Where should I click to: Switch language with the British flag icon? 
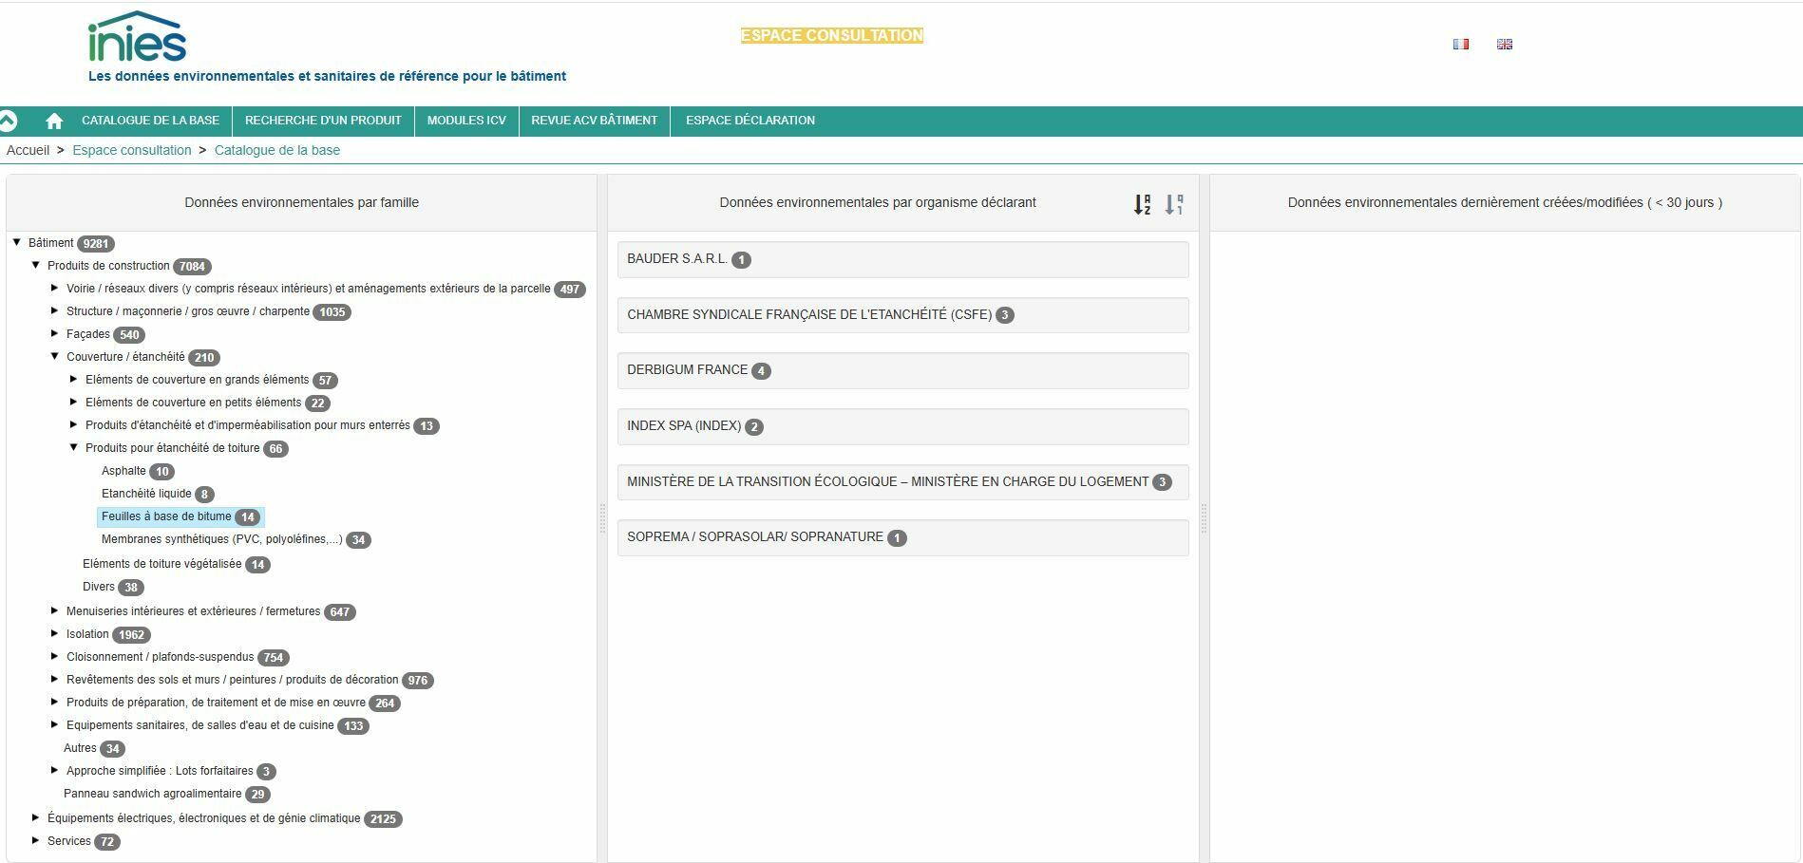click(x=1505, y=44)
